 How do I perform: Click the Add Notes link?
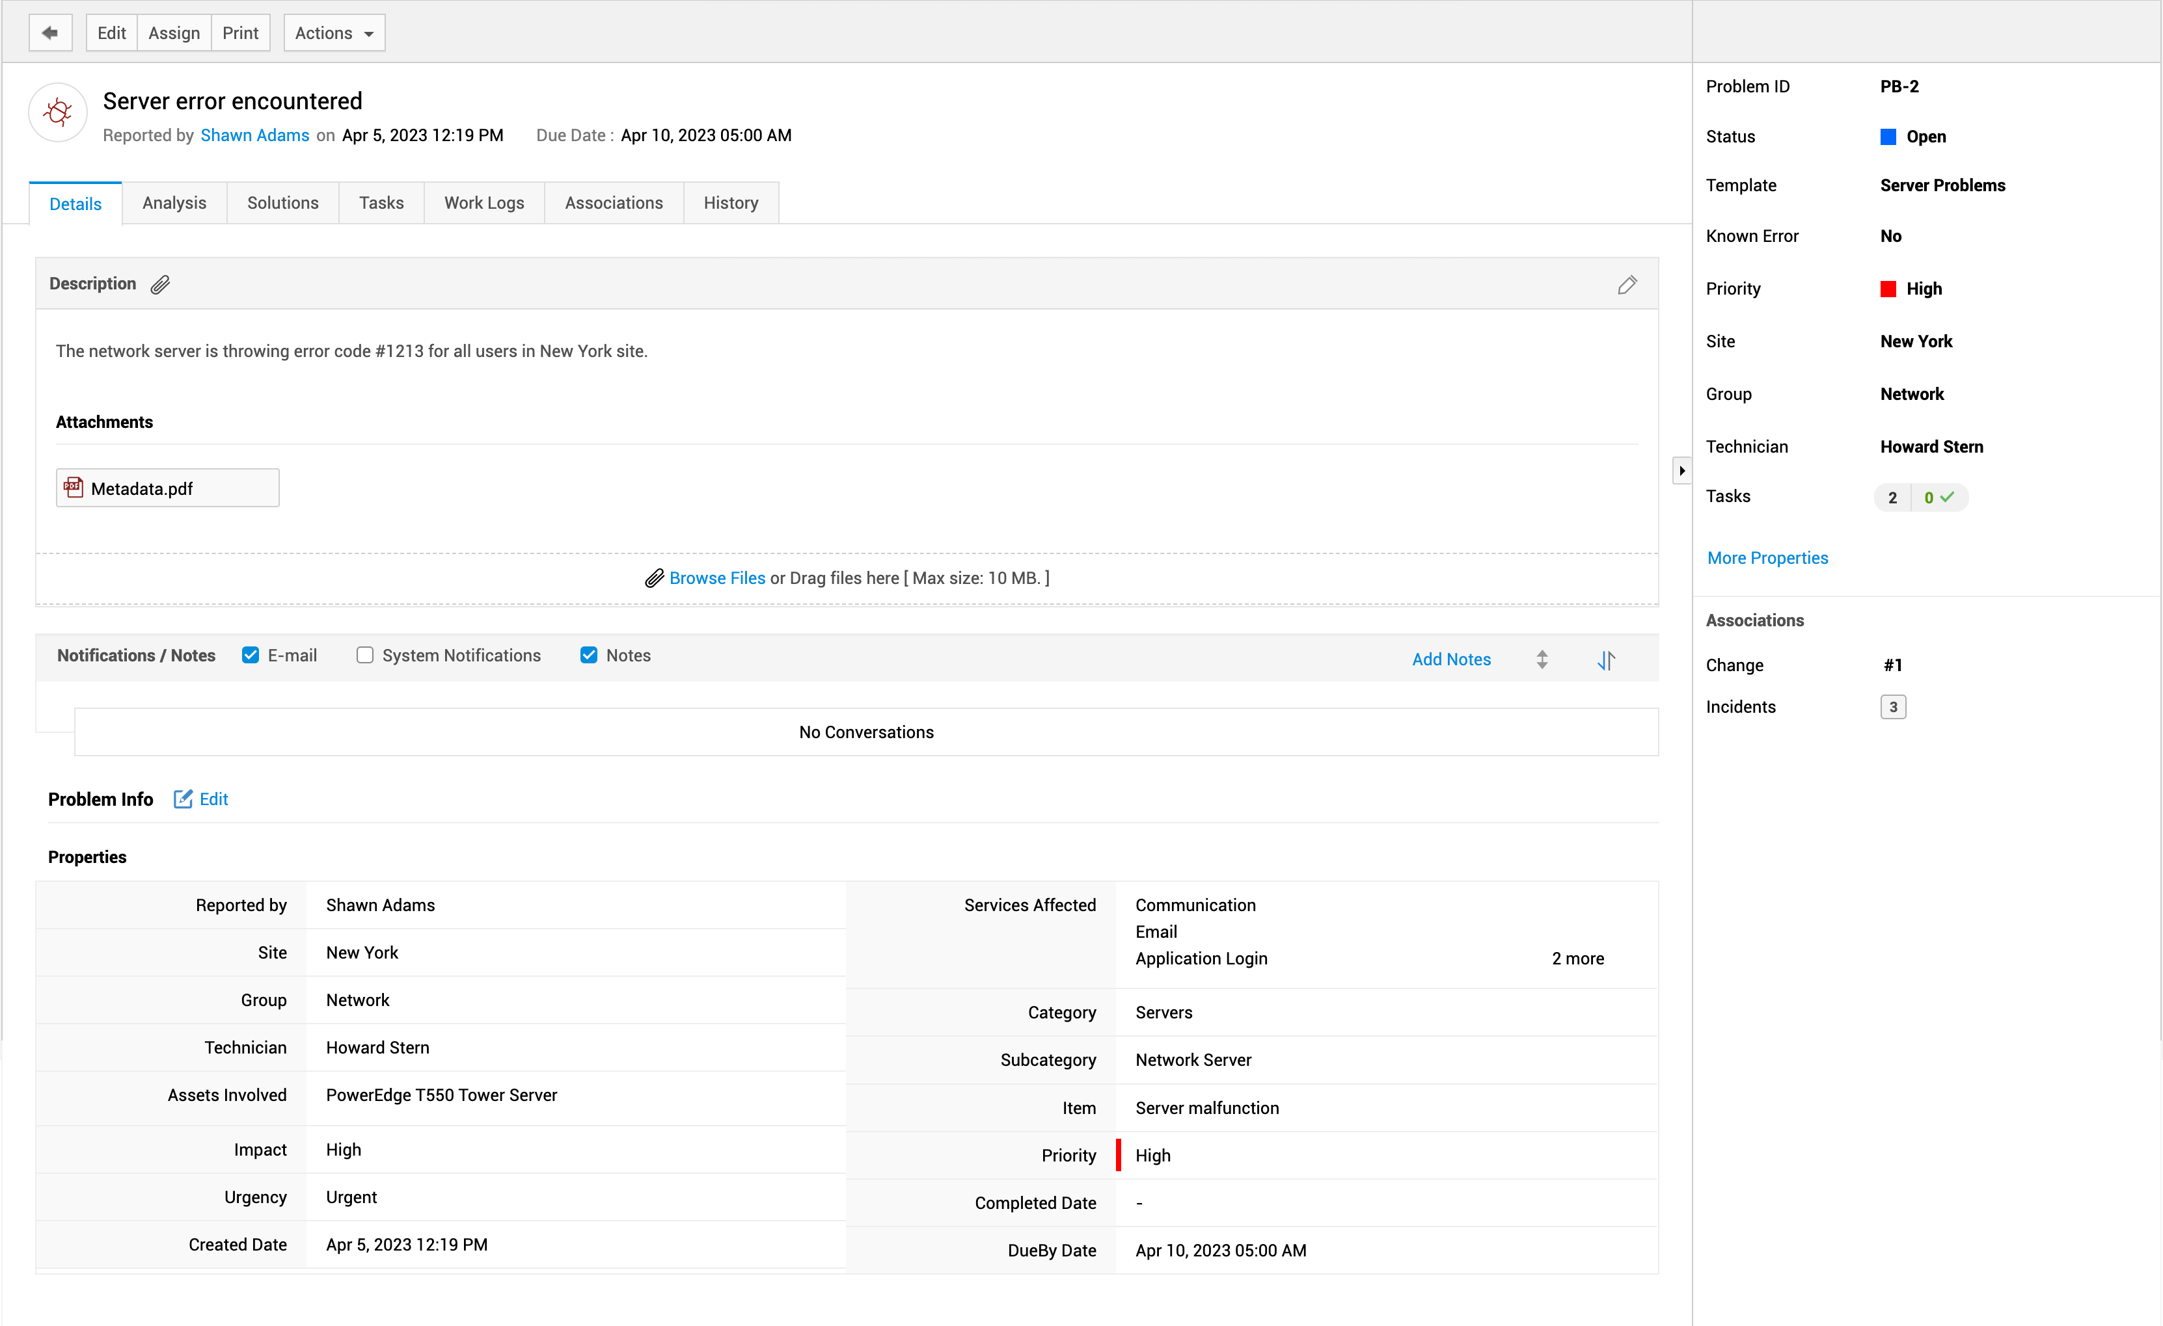click(1451, 659)
